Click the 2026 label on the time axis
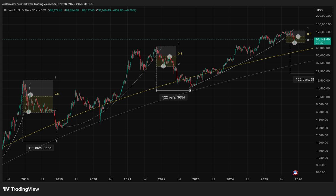Image resolution: width=336 pixels, height=196 pixels. [x=298, y=179]
